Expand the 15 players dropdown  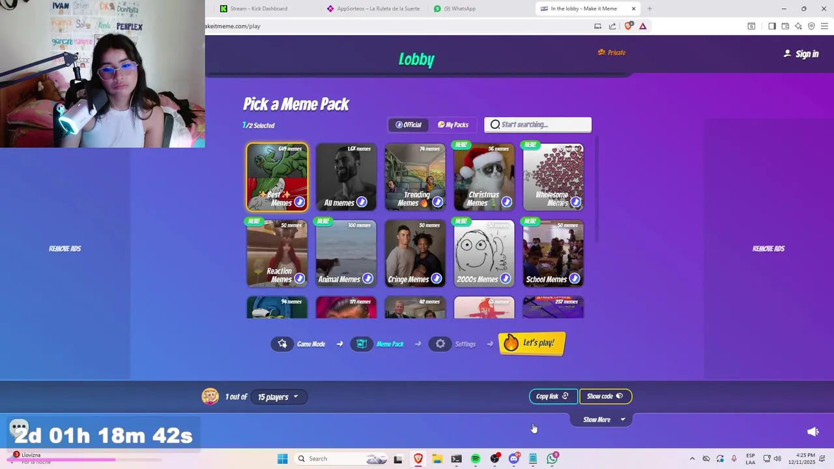pos(278,397)
